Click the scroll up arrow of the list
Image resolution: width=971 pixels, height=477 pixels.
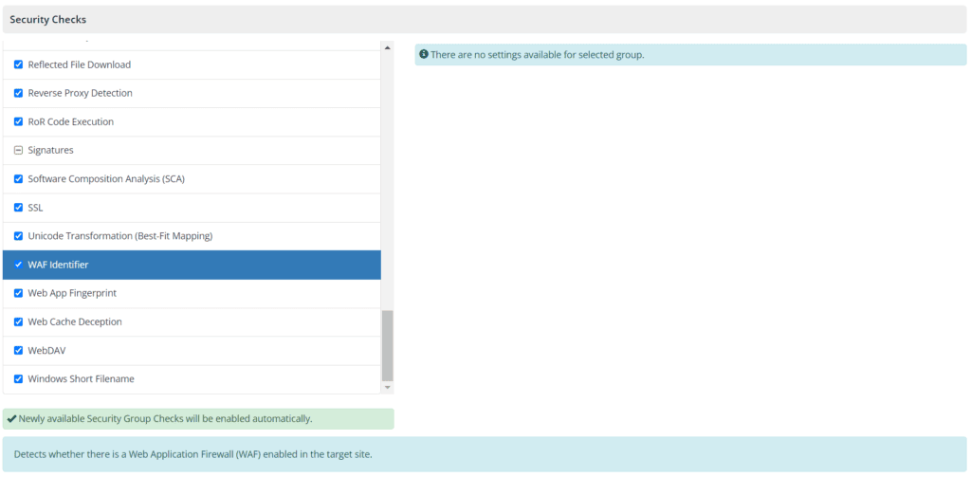[x=387, y=46]
